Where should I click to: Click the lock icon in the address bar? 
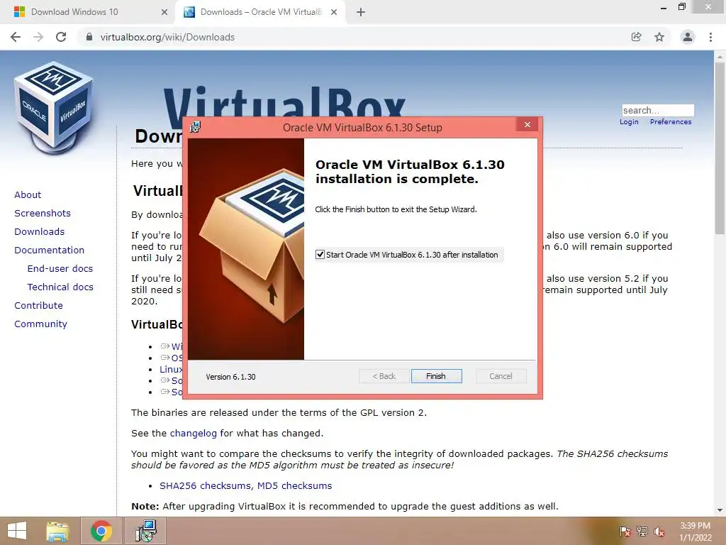point(89,37)
